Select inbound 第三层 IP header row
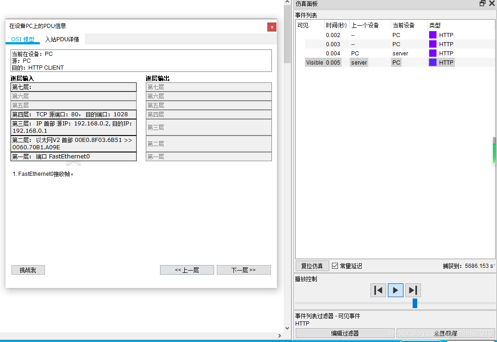 (x=73, y=127)
